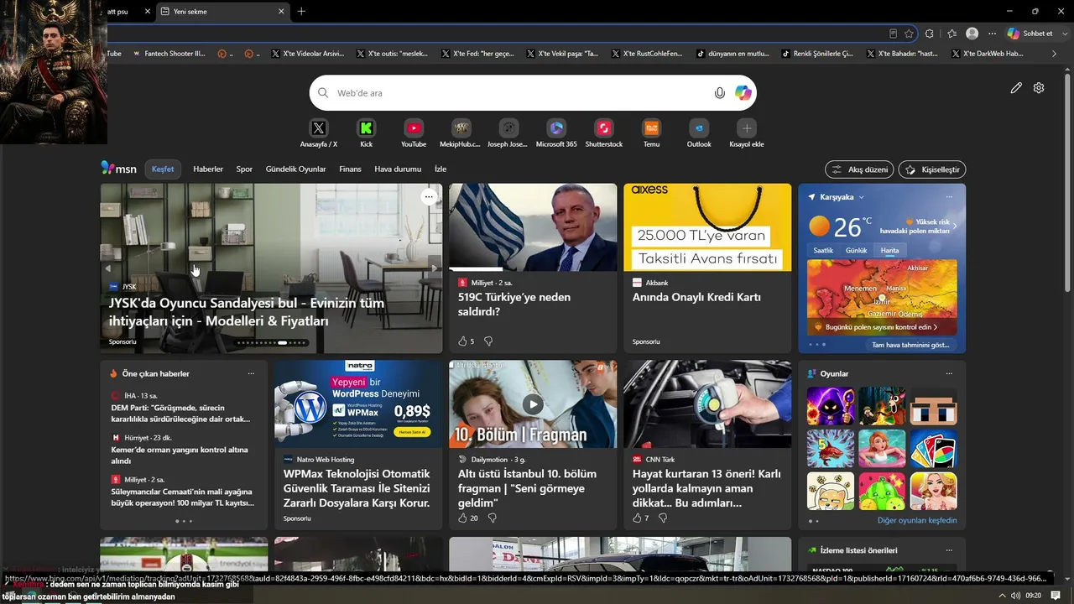Open a new browser tab
Image resolution: width=1074 pixels, height=604 pixels.
301,11
